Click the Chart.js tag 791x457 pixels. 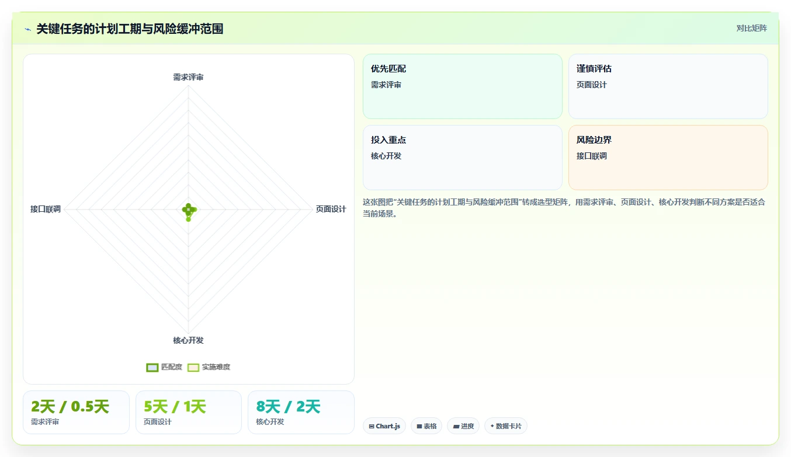click(x=384, y=426)
